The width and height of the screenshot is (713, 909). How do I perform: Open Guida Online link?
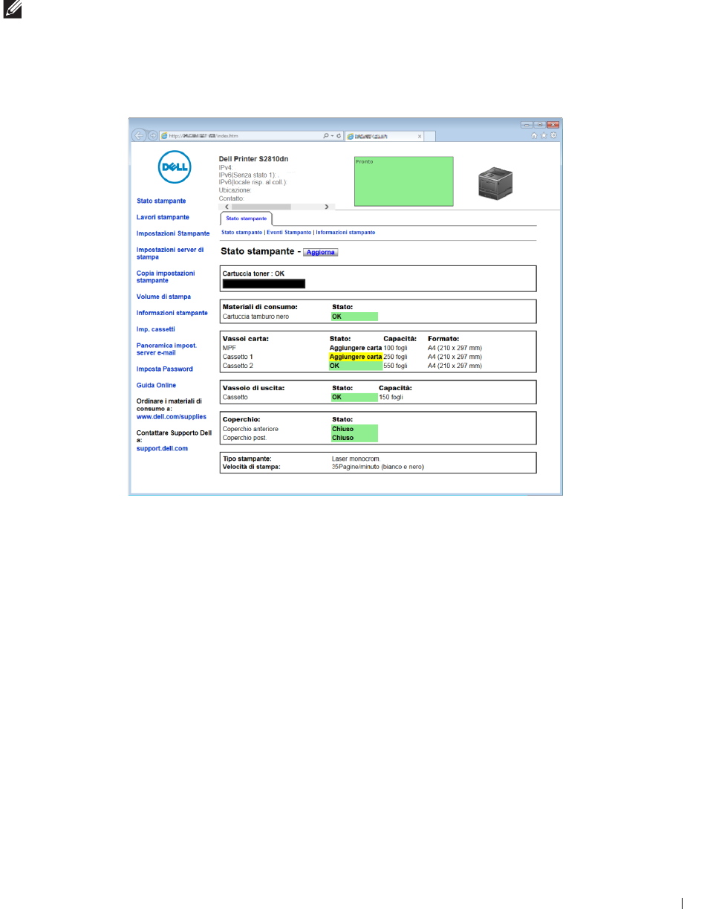(x=157, y=385)
